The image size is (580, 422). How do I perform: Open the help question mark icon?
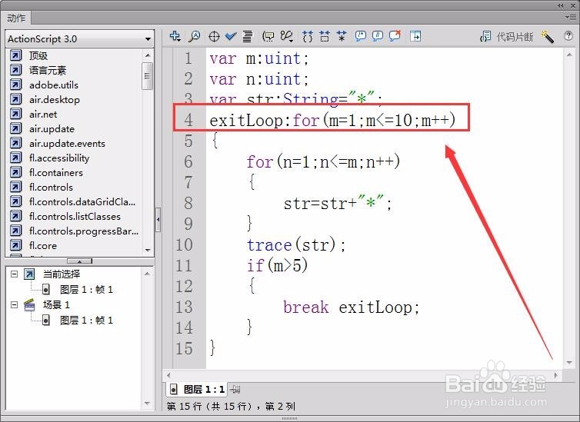(x=568, y=36)
